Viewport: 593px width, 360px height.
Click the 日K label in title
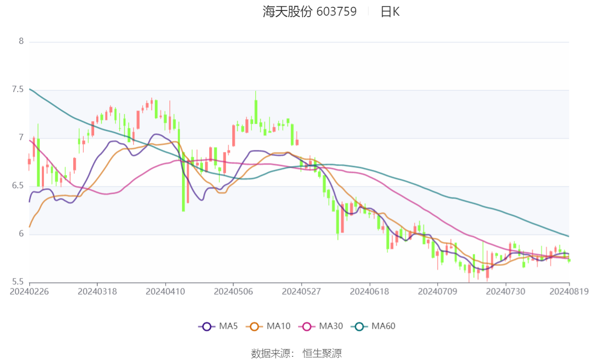pyautogui.click(x=390, y=11)
